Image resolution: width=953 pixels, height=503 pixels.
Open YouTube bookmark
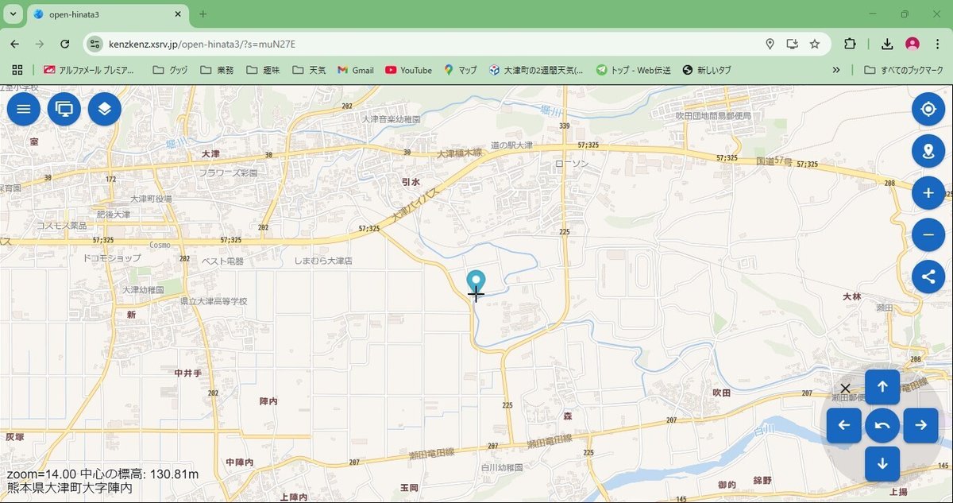coord(408,70)
